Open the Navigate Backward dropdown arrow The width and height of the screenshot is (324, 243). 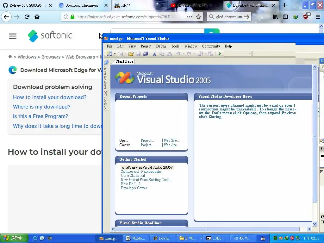[x=205, y=54]
